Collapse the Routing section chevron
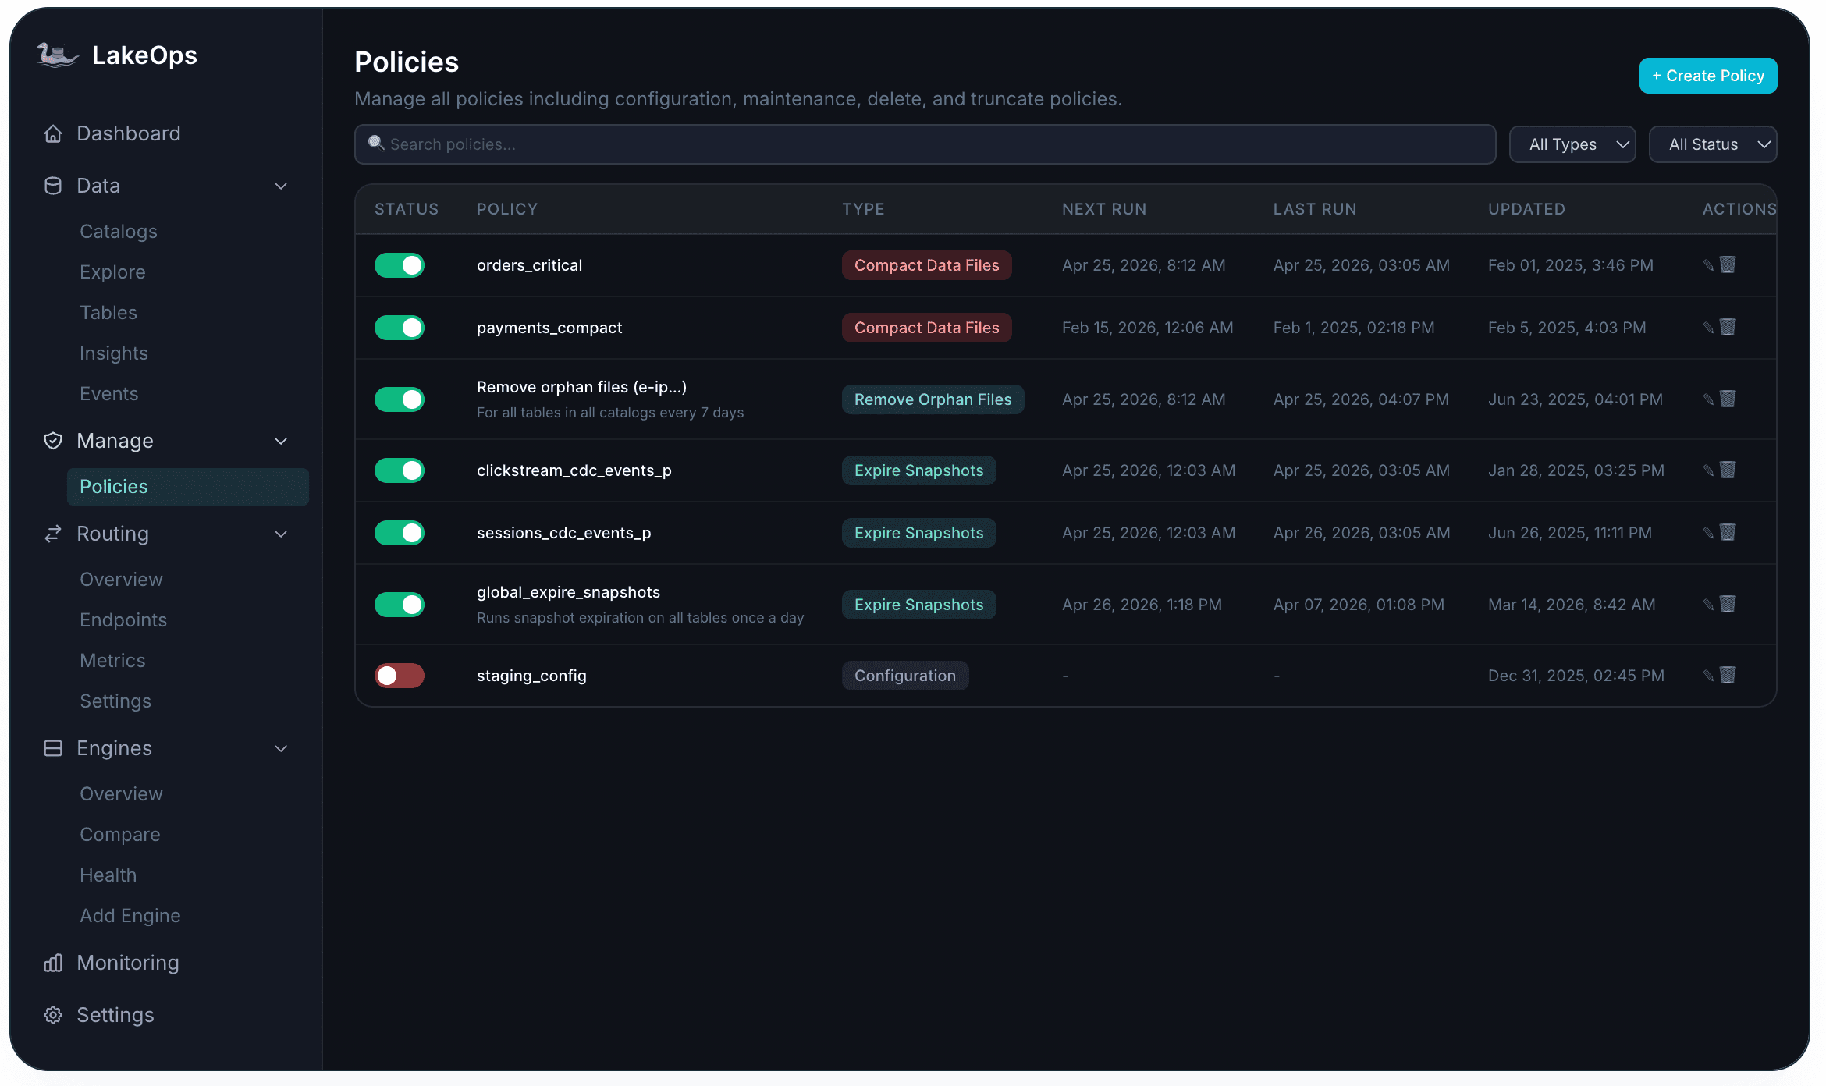Viewport: 1826px width, 1086px height. [281, 534]
